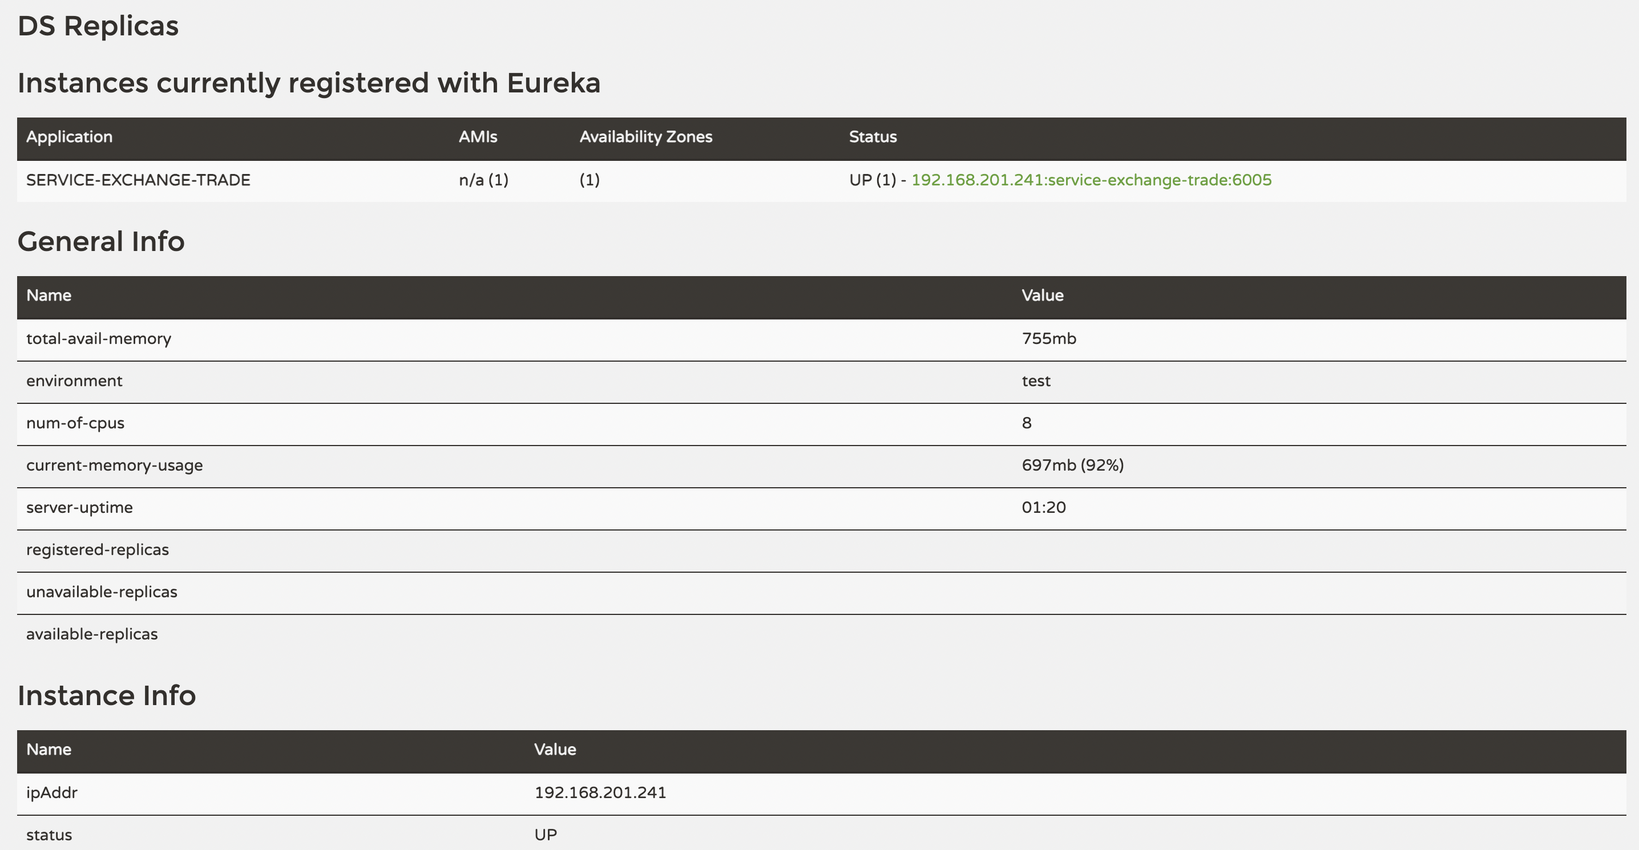
Task: Select the server-uptime row name
Action: click(x=79, y=507)
